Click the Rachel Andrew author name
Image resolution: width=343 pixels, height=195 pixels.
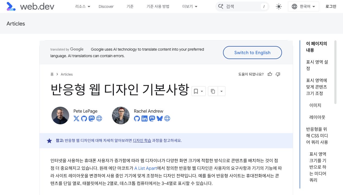pyautogui.click(x=149, y=111)
